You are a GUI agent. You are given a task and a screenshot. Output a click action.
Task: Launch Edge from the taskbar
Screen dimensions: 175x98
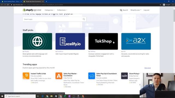coord(43,96)
